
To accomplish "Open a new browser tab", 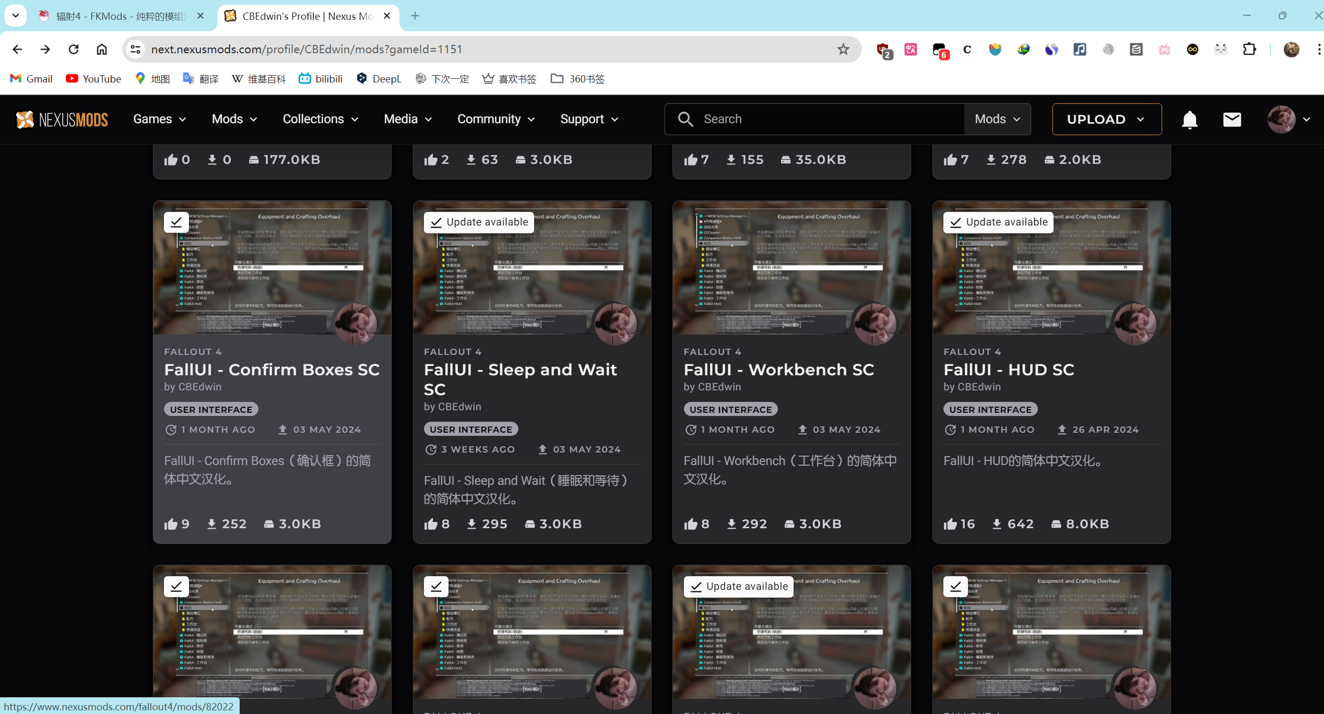I will [x=415, y=16].
